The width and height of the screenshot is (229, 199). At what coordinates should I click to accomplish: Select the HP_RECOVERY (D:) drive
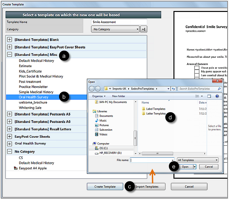[x=108, y=153]
